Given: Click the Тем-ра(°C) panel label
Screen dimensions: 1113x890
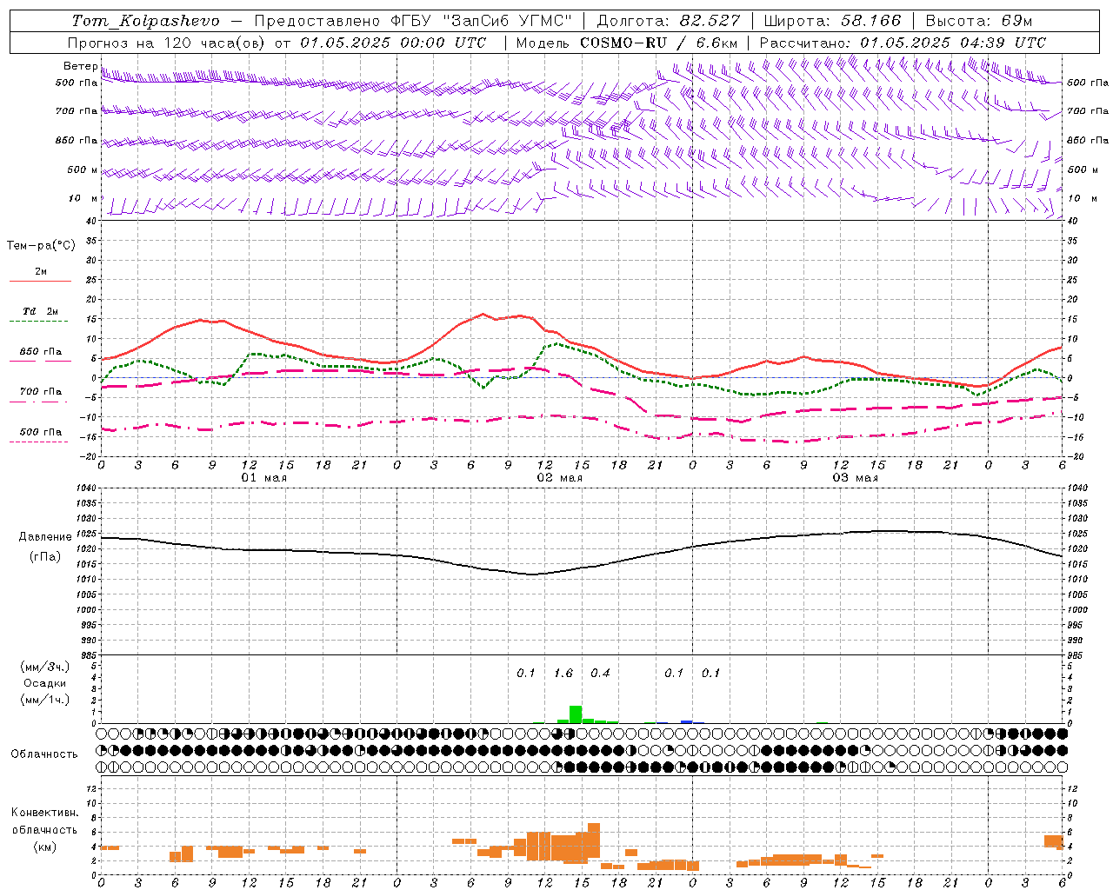Looking at the screenshot, I should click(x=41, y=246).
